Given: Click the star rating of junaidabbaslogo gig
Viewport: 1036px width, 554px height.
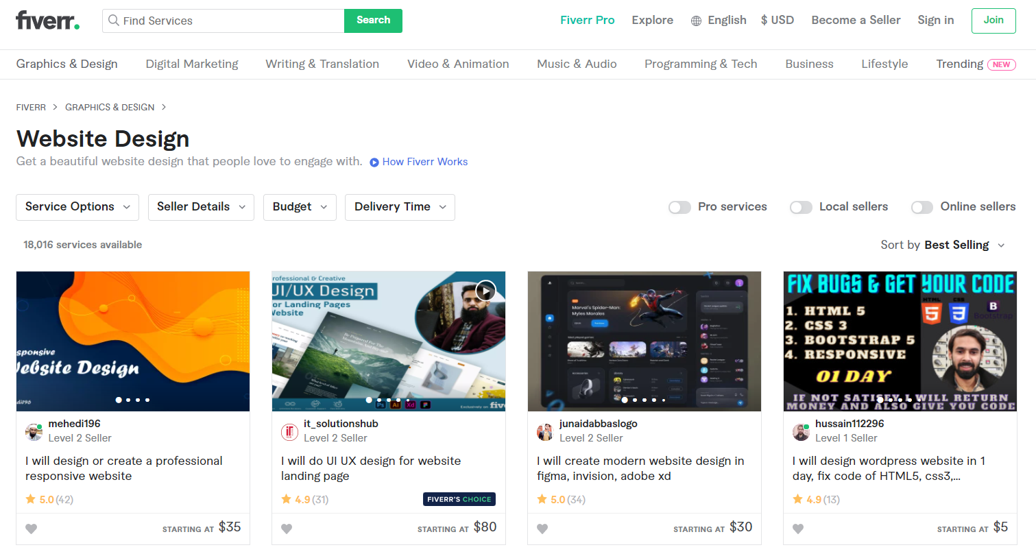Looking at the screenshot, I should point(561,500).
